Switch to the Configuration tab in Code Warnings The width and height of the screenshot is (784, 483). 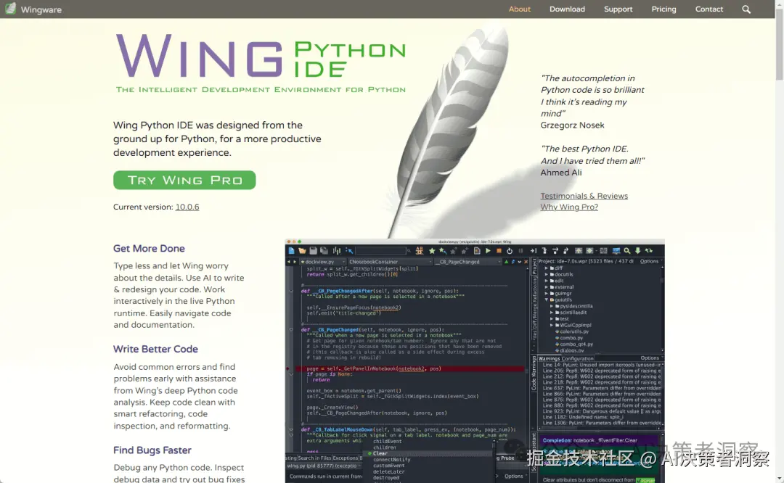pos(577,359)
